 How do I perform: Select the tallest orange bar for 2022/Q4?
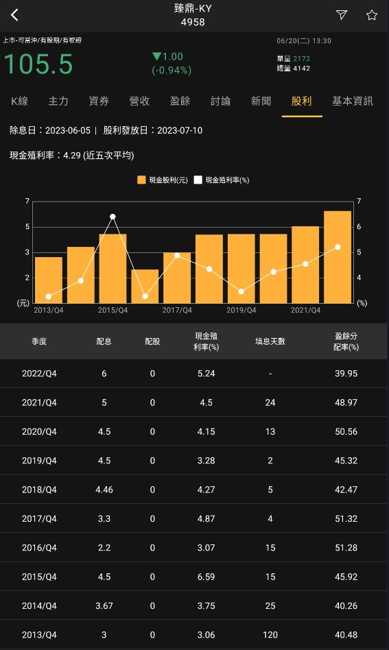338,257
